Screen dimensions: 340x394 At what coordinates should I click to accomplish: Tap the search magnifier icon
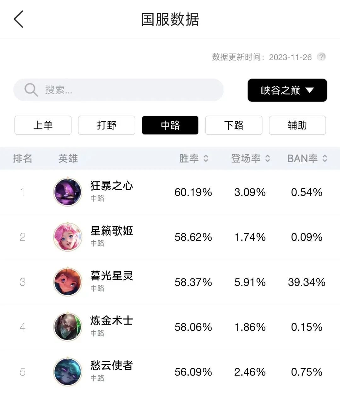coord(31,90)
